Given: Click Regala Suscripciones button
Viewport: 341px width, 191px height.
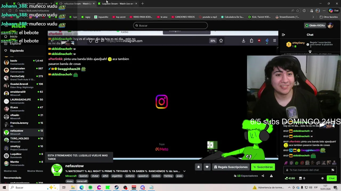Looking at the screenshot, I should tap(231, 167).
